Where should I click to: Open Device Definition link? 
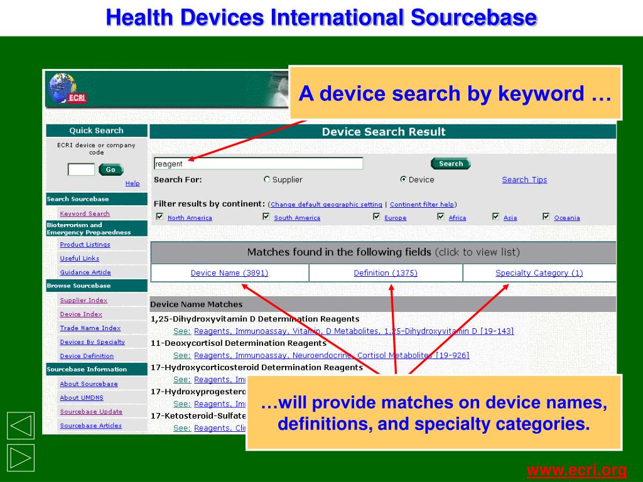(87, 356)
